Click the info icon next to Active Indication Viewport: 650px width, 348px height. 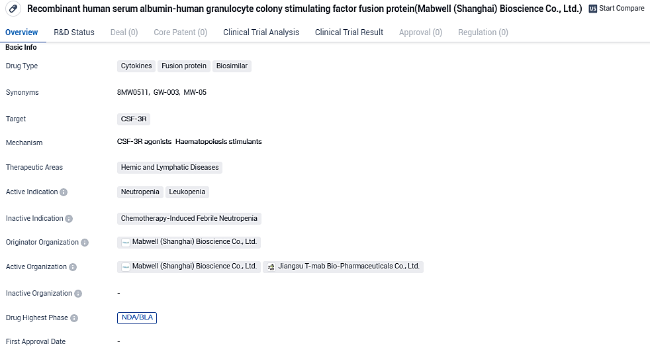pyautogui.click(x=64, y=192)
